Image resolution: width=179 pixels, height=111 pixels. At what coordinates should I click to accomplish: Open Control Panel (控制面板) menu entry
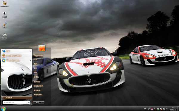click(x=37, y=82)
